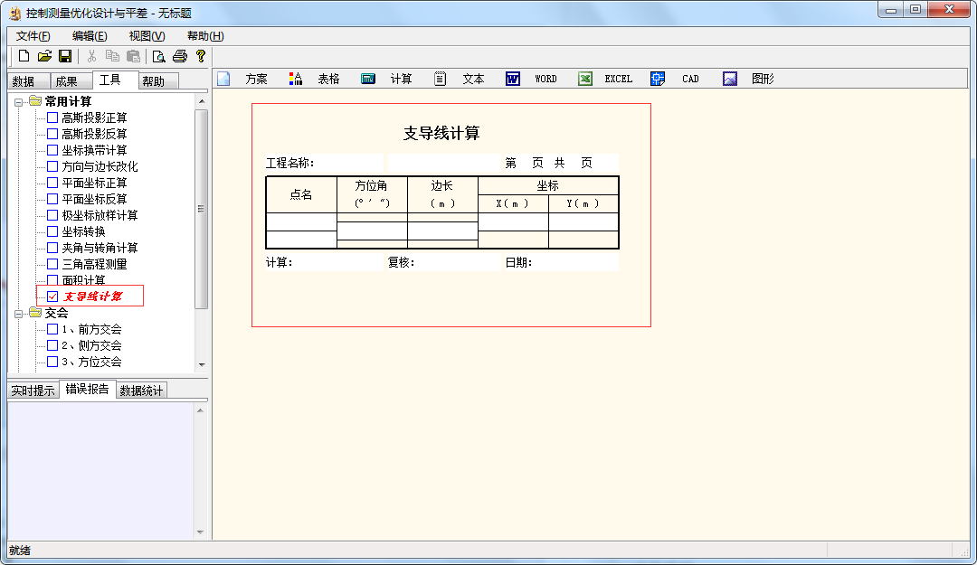977x565 pixels.
Task: Export results using the EXCEL icon
Action: coord(585,79)
